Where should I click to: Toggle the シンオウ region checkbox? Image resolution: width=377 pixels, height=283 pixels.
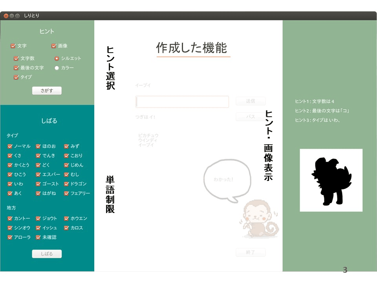[x=10, y=228]
